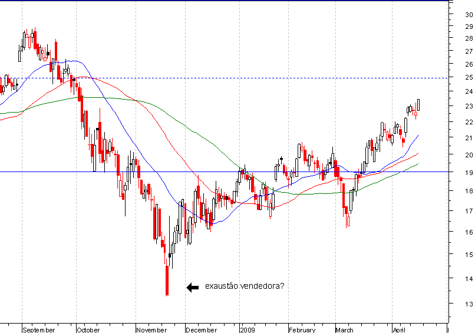Click price level 14 on the price axis

tap(469, 278)
